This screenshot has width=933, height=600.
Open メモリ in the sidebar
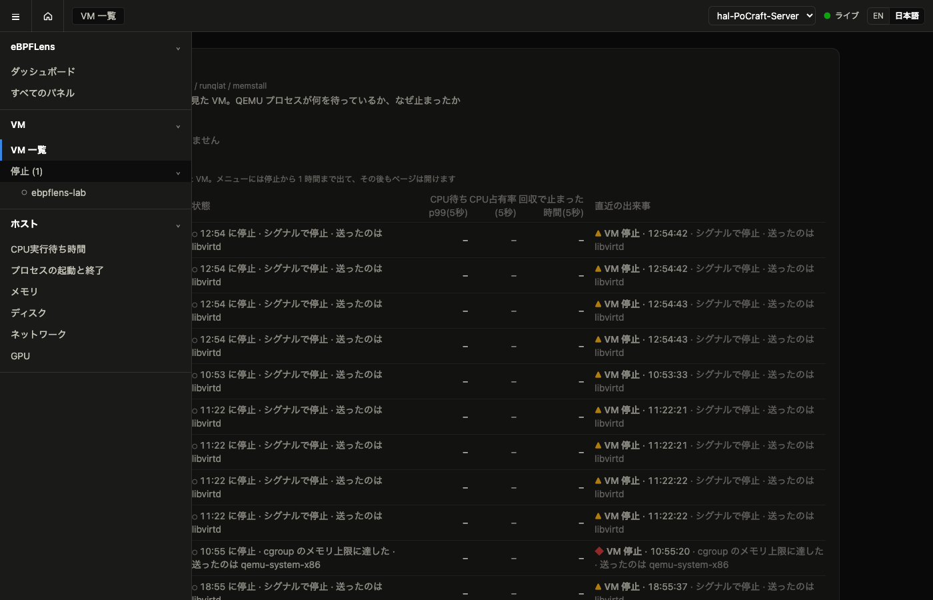pyautogui.click(x=25, y=292)
